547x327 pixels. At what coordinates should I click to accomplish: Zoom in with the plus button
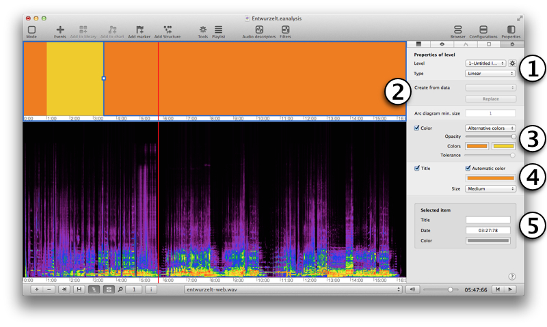click(x=37, y=289)
